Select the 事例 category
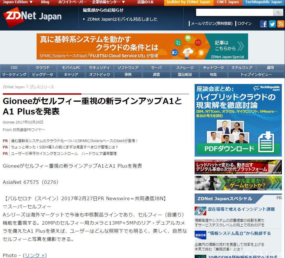This screenshot has height=258, width=285. (128, 75)
